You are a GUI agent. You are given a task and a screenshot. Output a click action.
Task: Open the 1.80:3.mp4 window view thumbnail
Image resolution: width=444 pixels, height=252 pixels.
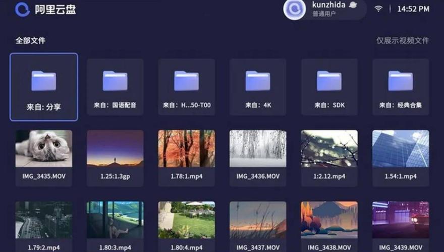(115, 220)
